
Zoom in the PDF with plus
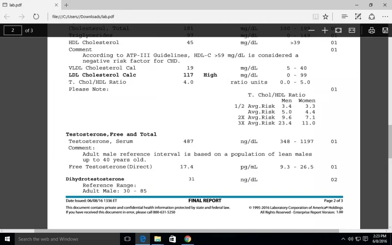click(x=325, y=30)
